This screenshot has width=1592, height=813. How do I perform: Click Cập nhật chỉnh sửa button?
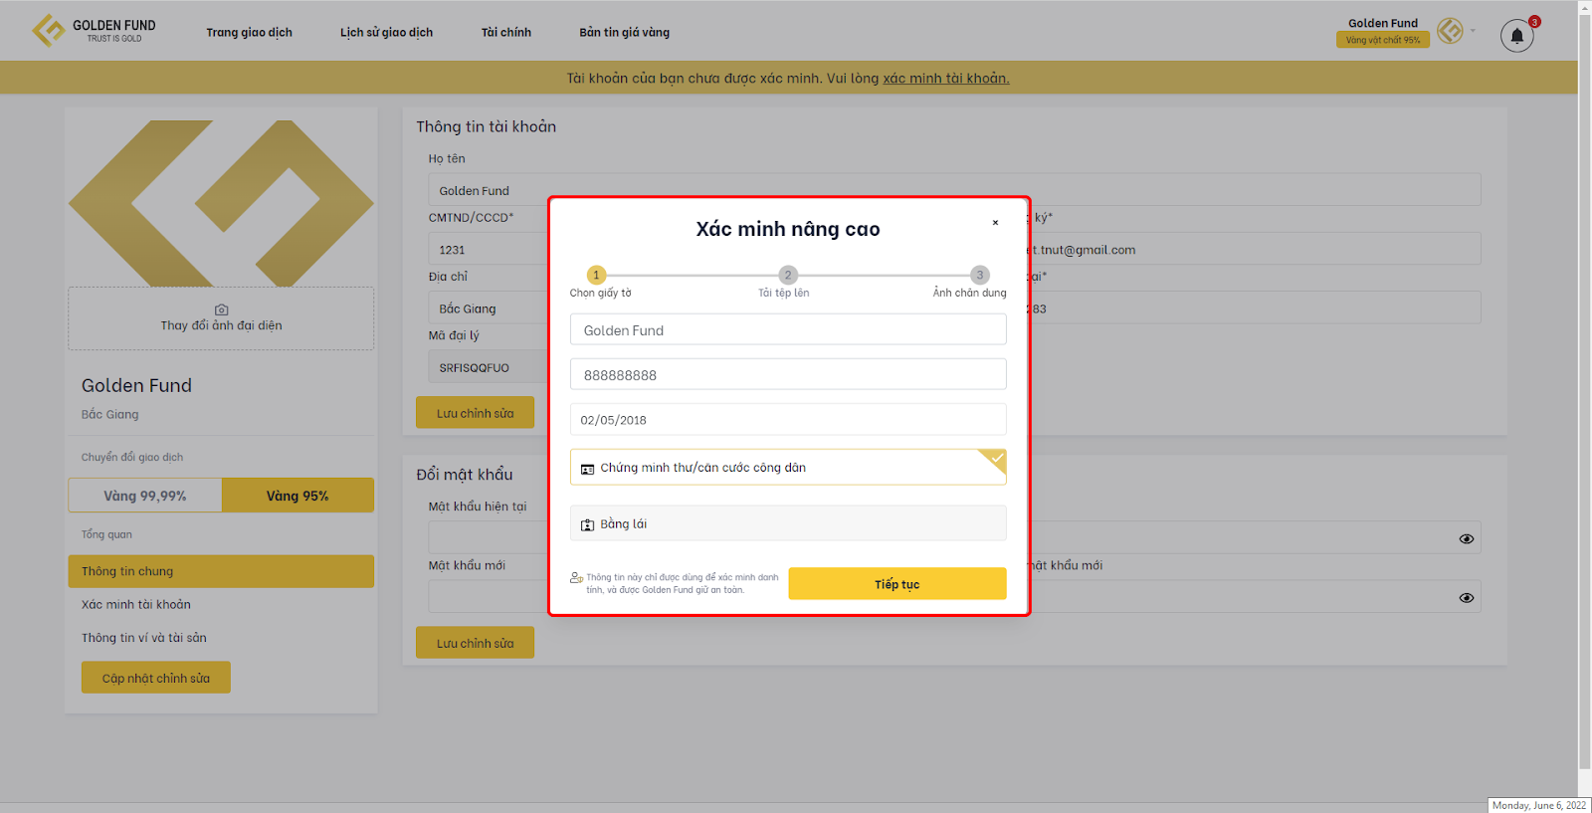pos(156,678)
